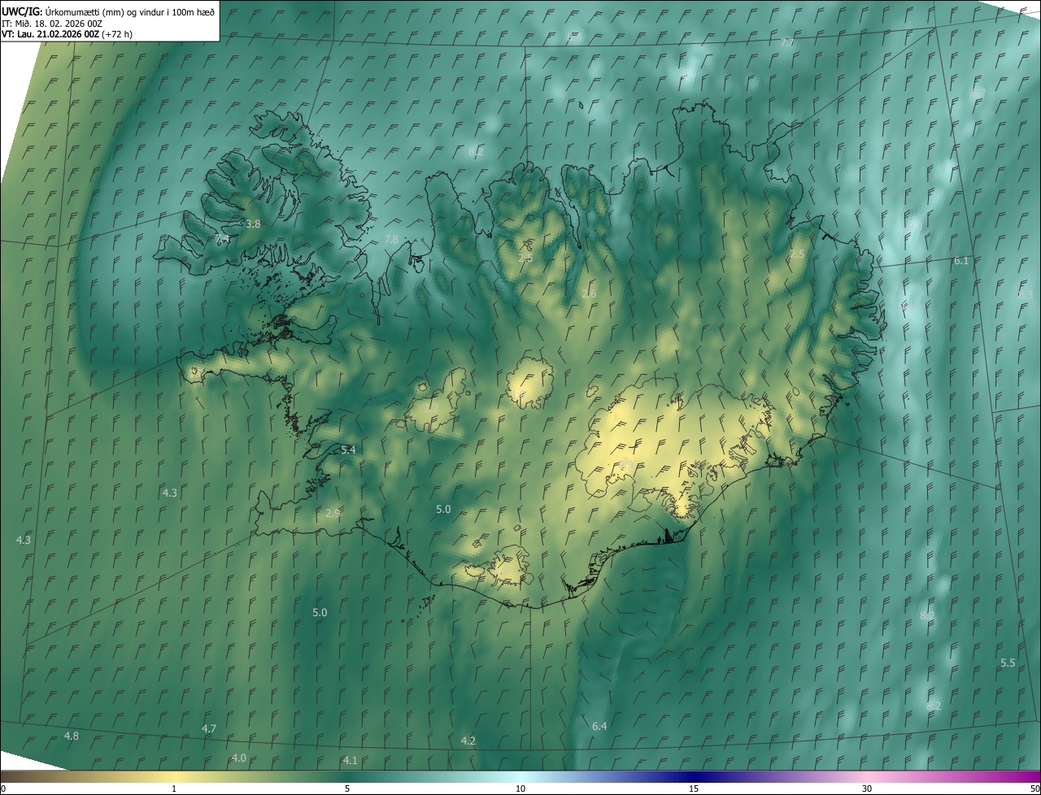1041x795 pixels.
Task: Click the color scale tick label 1
Action: click(x=174, y=788)
